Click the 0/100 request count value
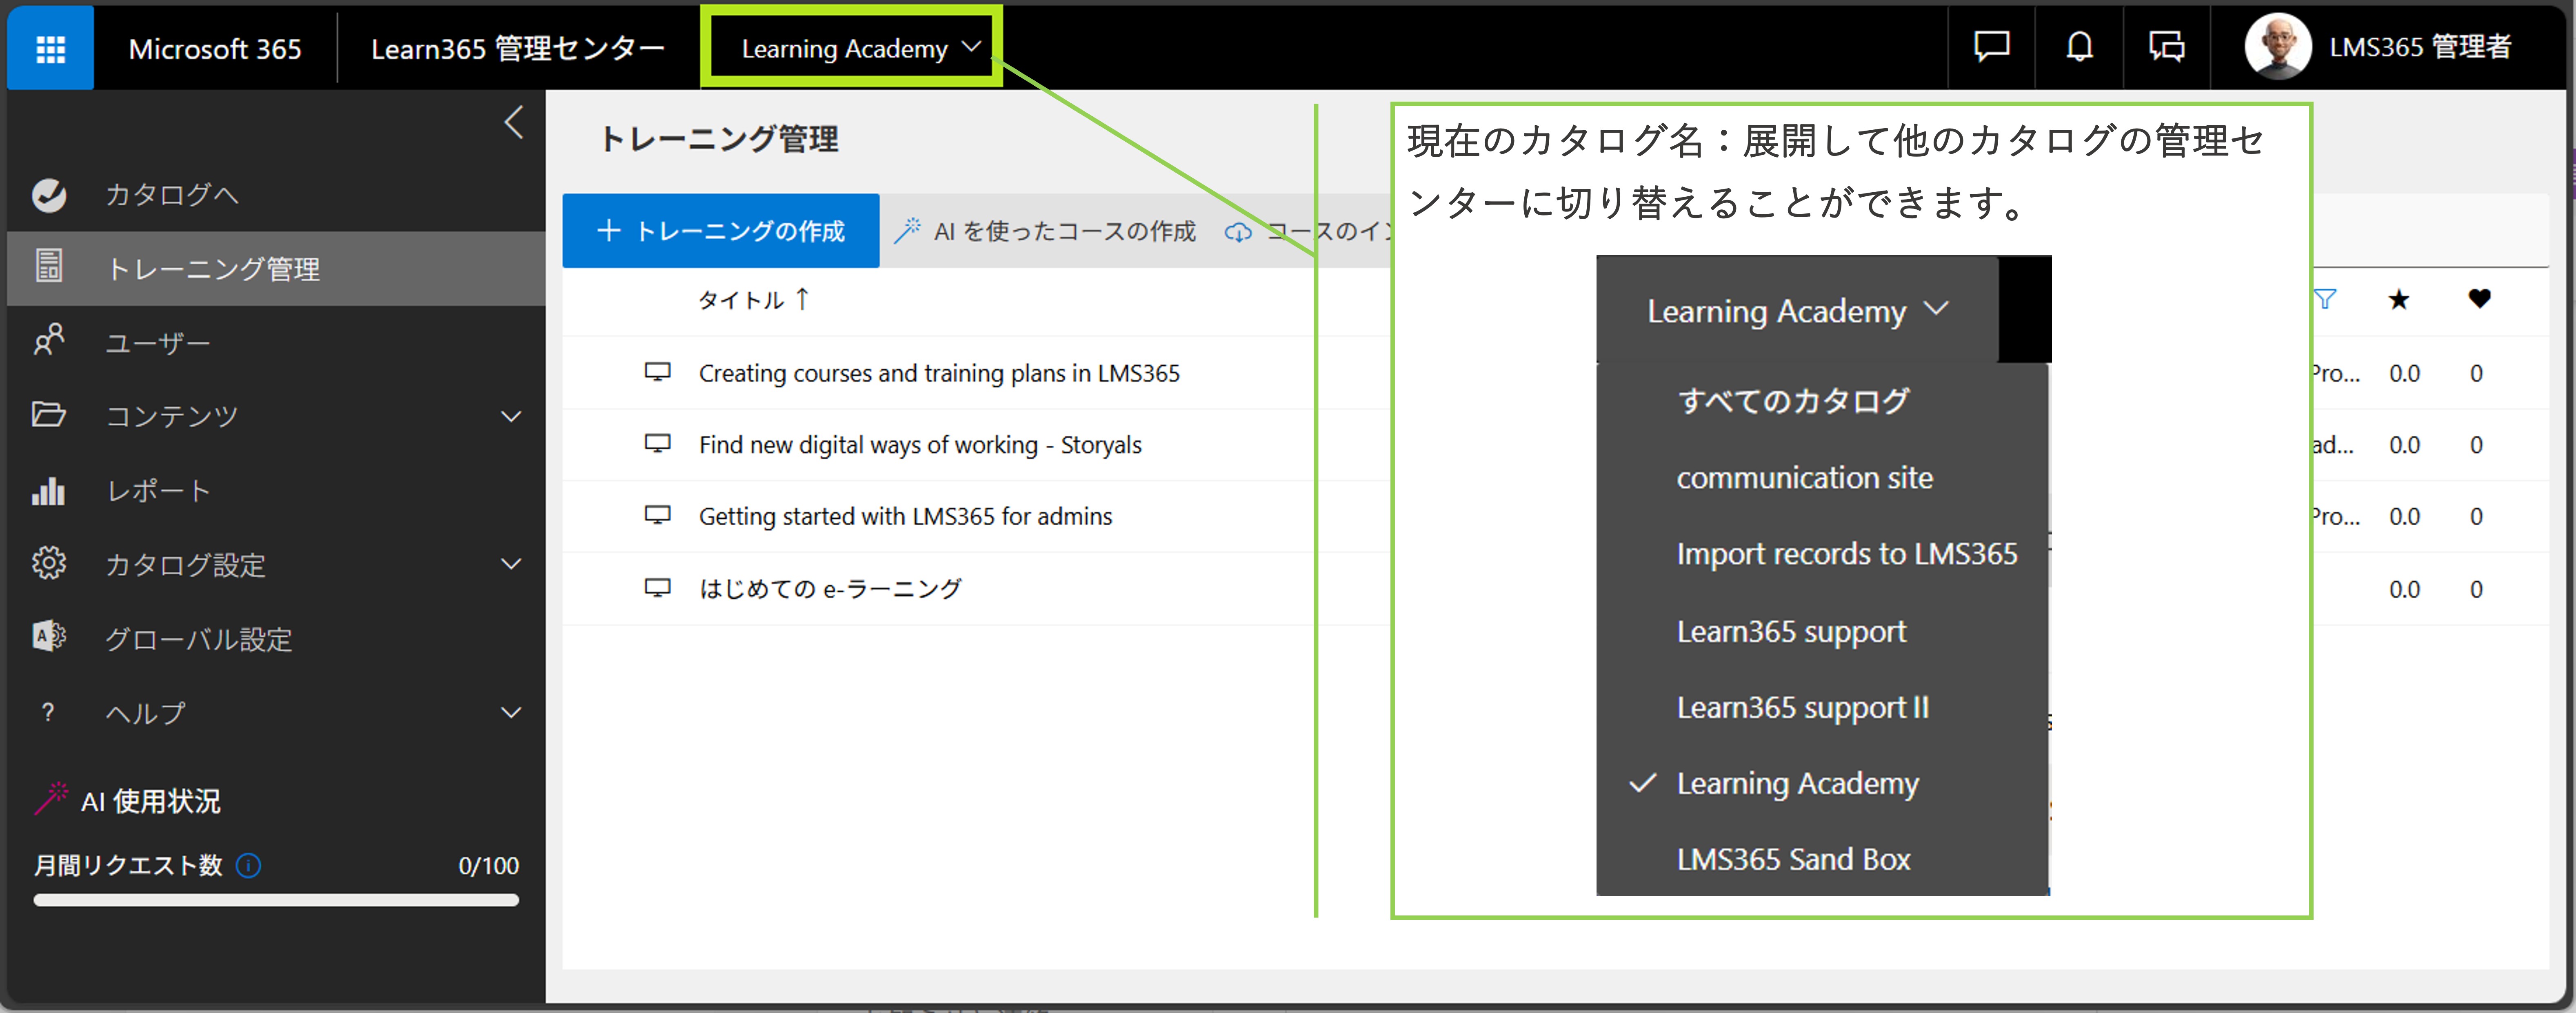 click(488, 866)
